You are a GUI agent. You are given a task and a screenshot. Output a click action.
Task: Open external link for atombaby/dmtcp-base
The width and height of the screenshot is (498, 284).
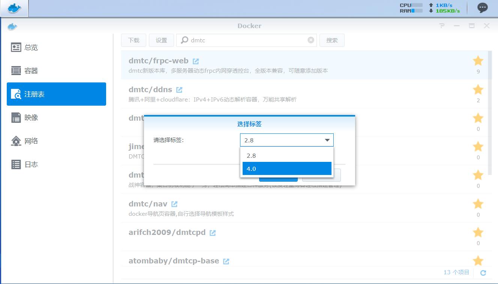pyautogui.click(x=226, y=262)
